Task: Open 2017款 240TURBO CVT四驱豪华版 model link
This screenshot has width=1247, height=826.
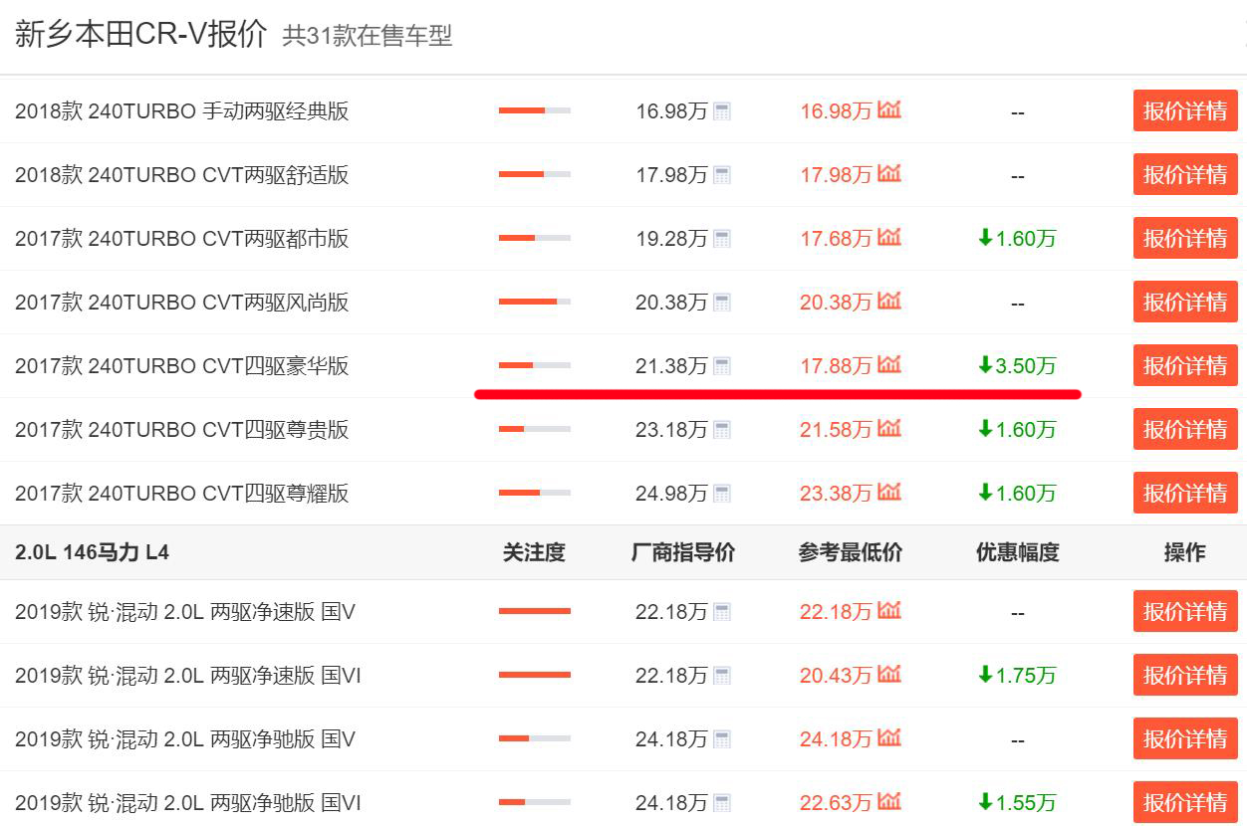Action: pyautogui.click(x=182, y=366)
